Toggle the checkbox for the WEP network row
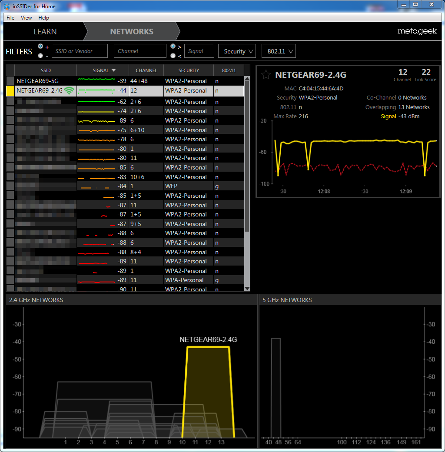445x452 pixels. 10,186
